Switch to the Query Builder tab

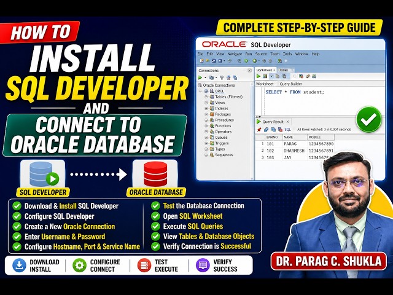pyautogui.click(x=290, y=84)
